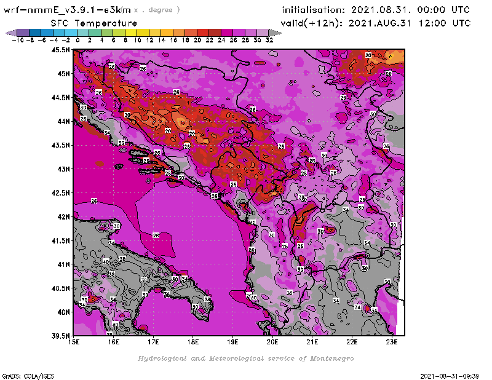Pick the legend swatch between 22 and 24
Screen dimensions: 492x380
click(214, 33)
